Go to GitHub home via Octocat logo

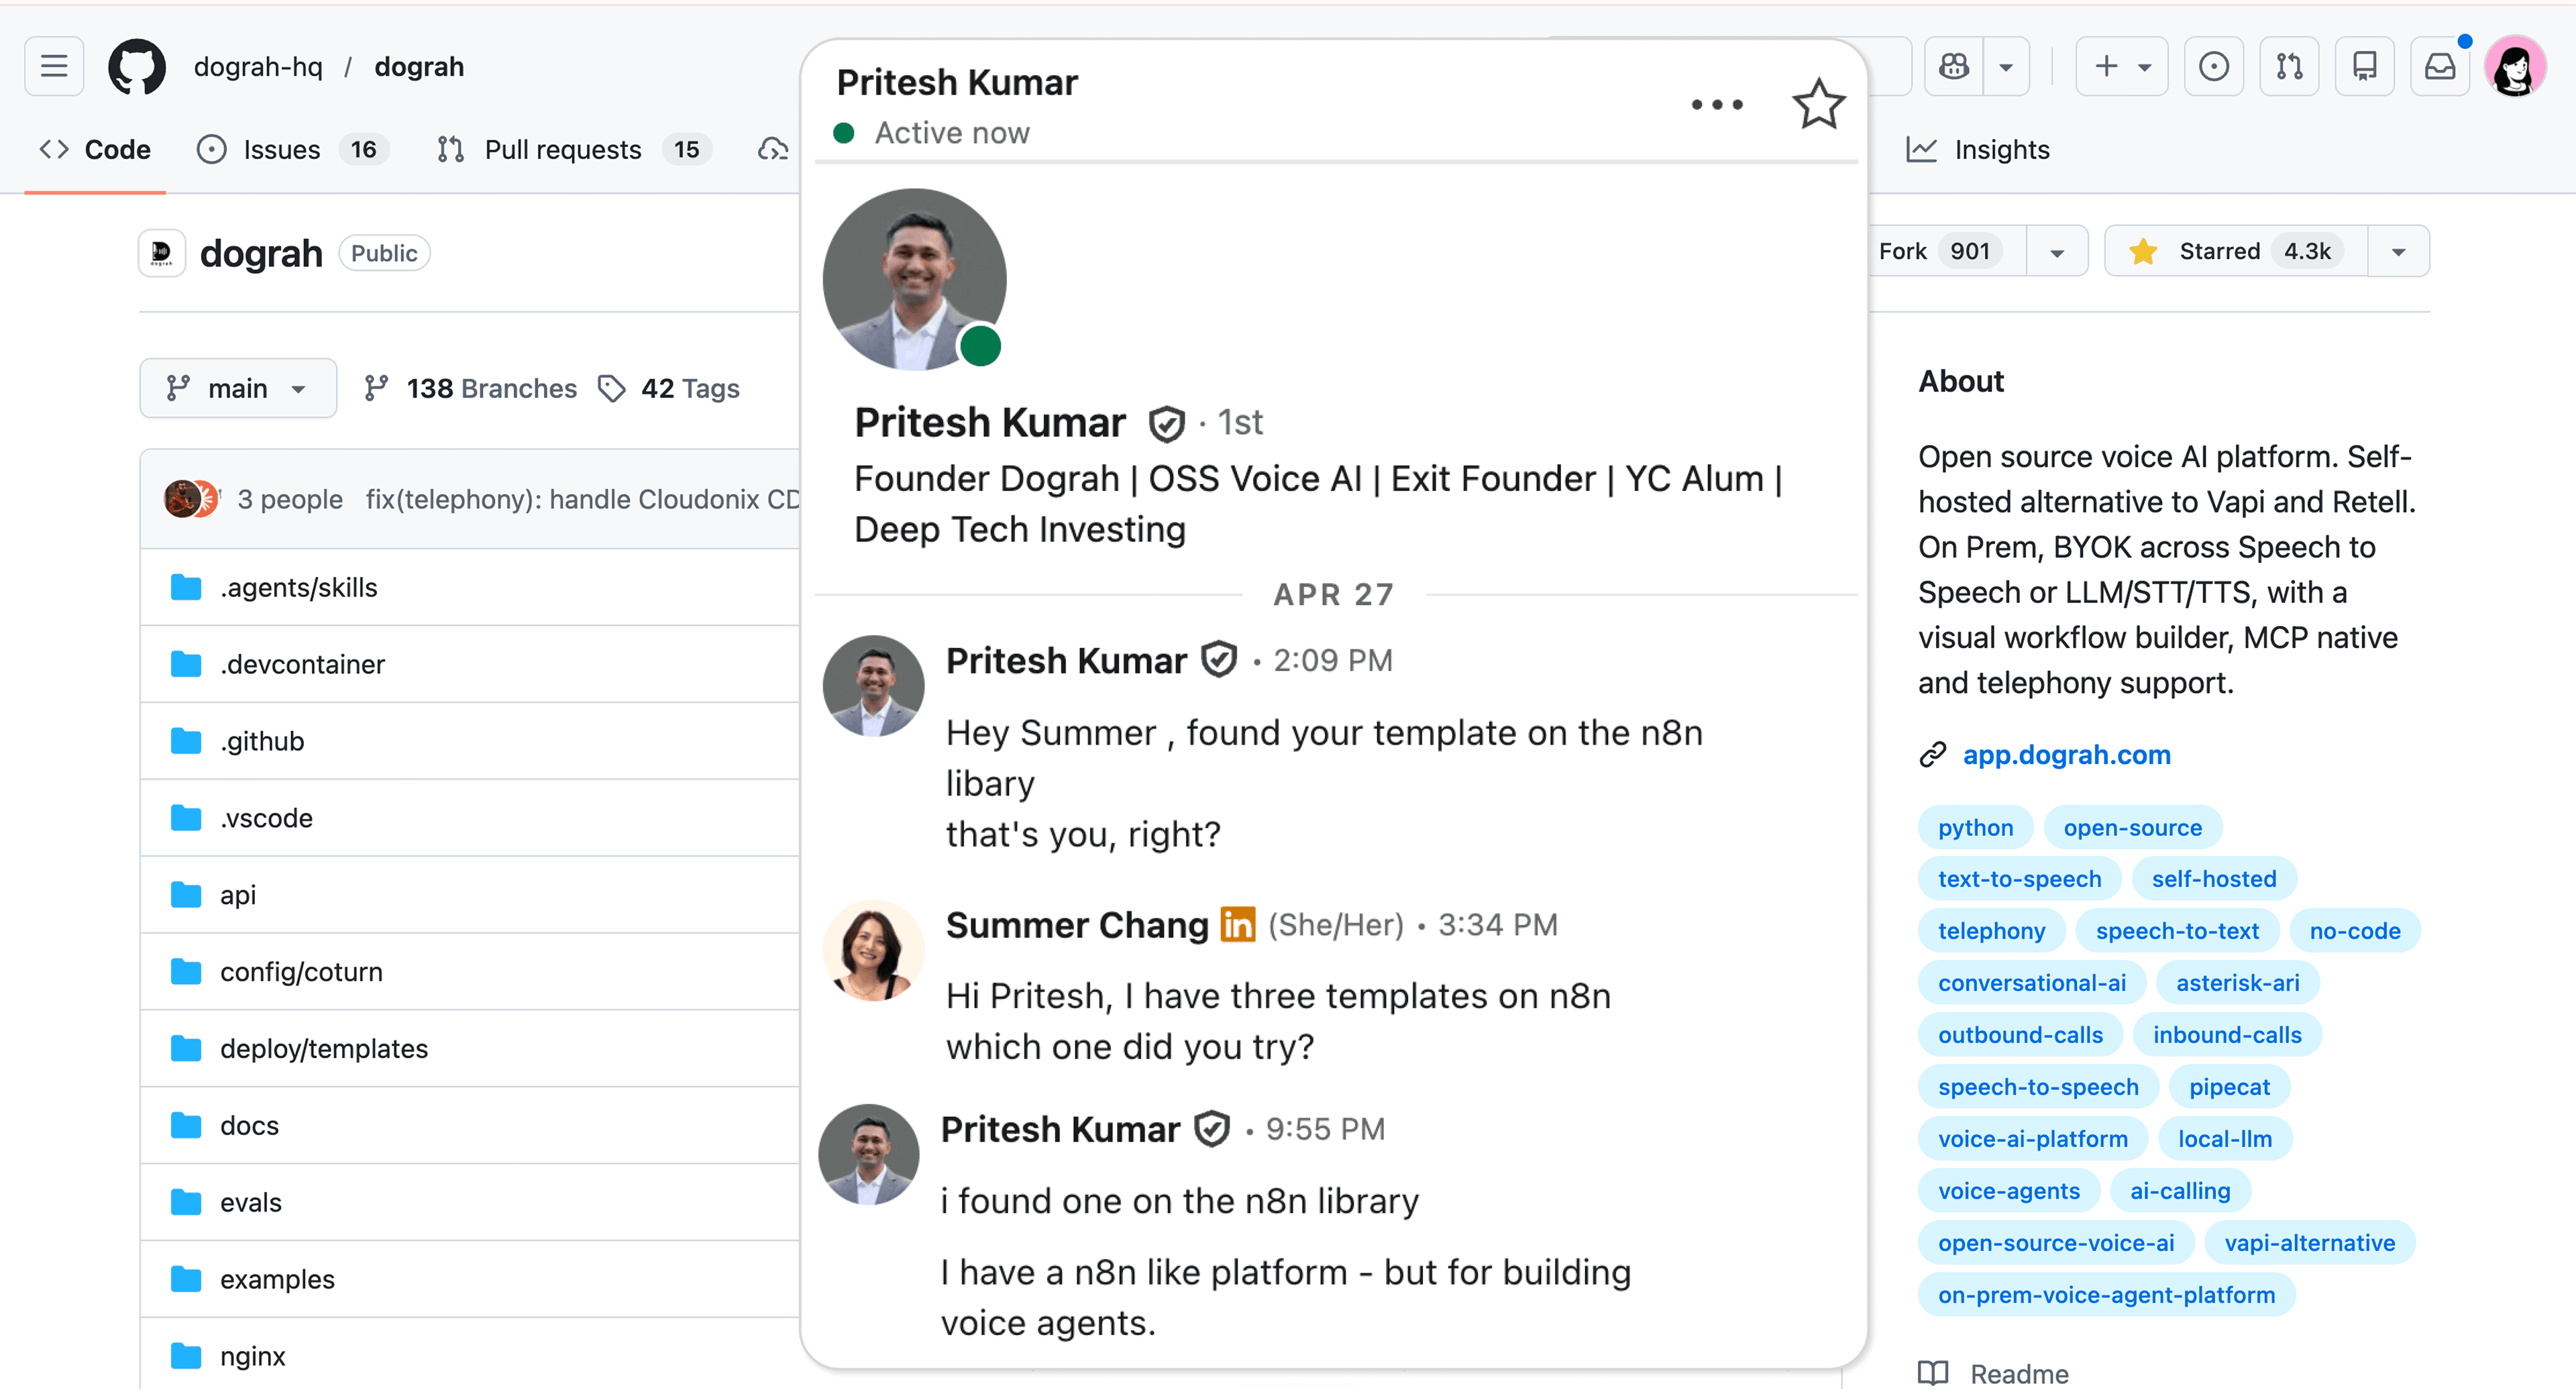pos(137,66)
